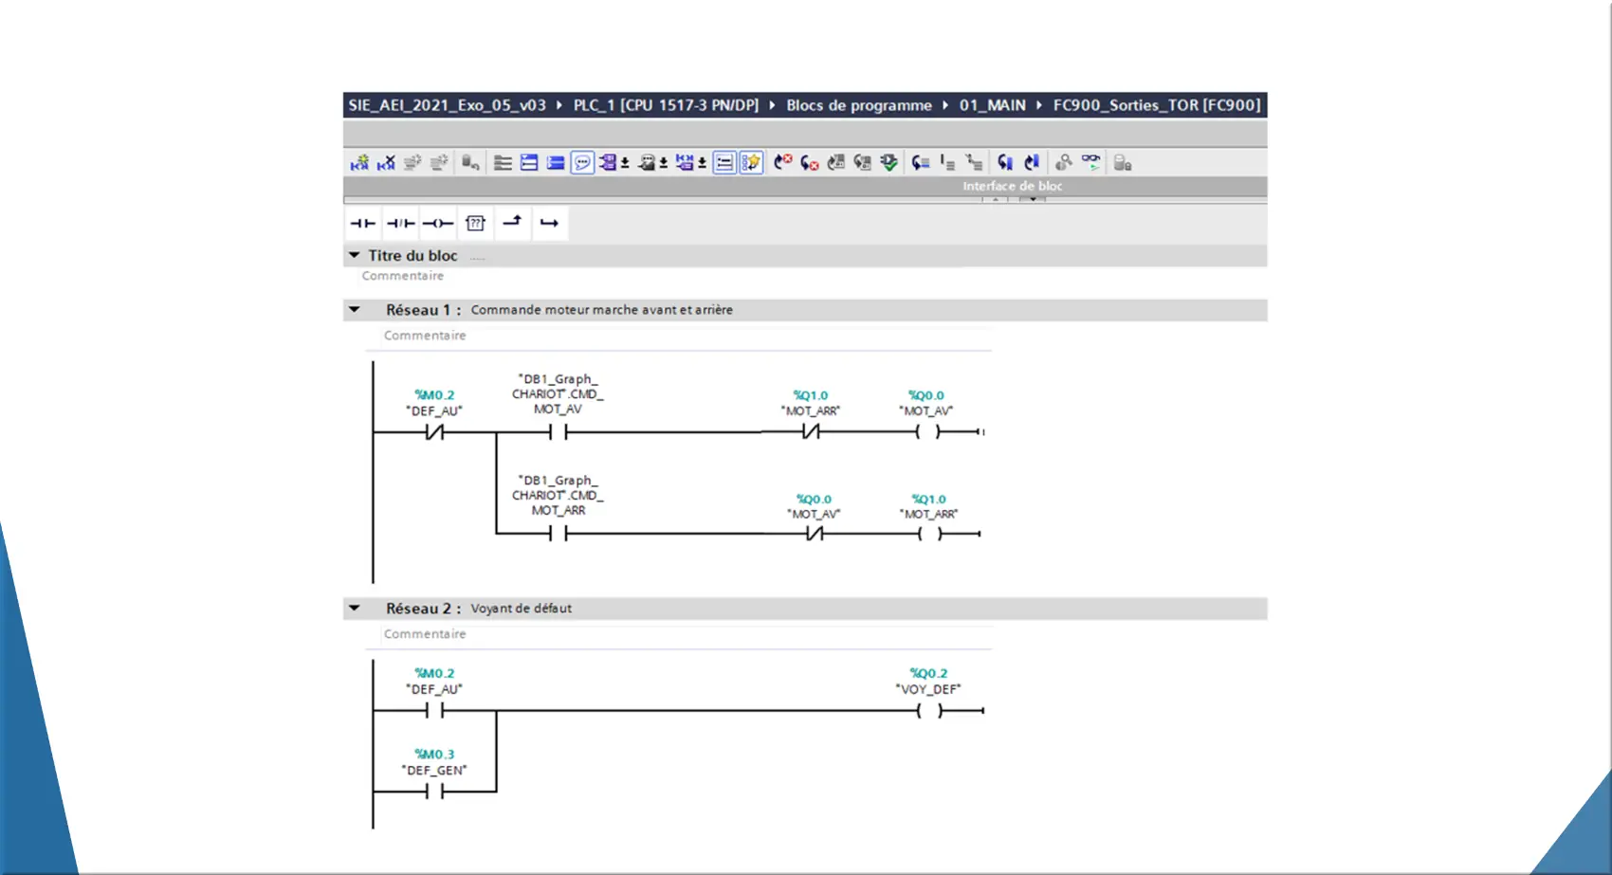Image resolution: width=1612 pixels, height=875 pixels.
Task: Click the outdent lines toolbar icon
Action: coord(974,163)
